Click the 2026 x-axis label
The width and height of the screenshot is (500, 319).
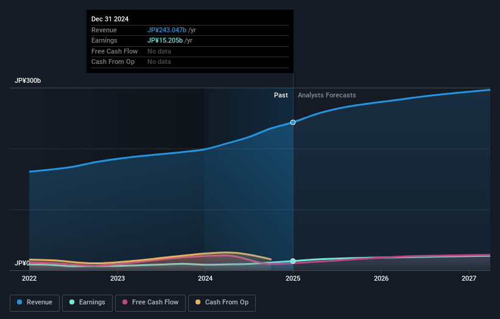pos(381,278)
